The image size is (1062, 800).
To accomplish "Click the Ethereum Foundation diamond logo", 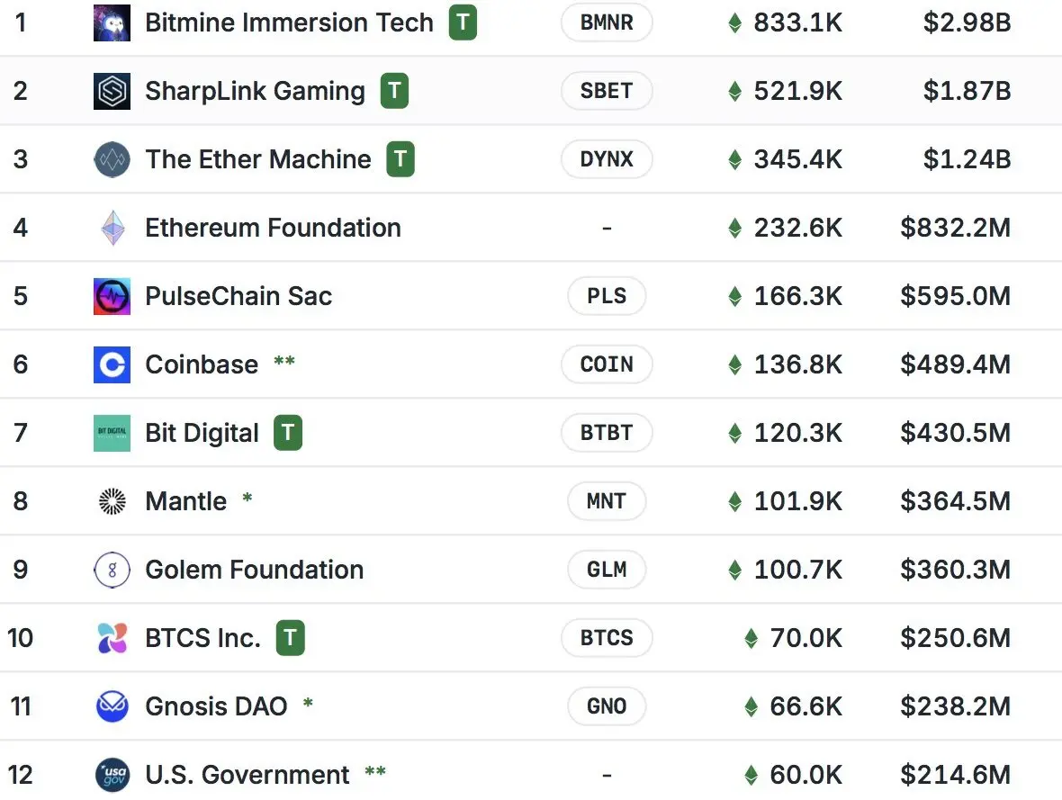I will pyautogui.click(x=112, y=228).
